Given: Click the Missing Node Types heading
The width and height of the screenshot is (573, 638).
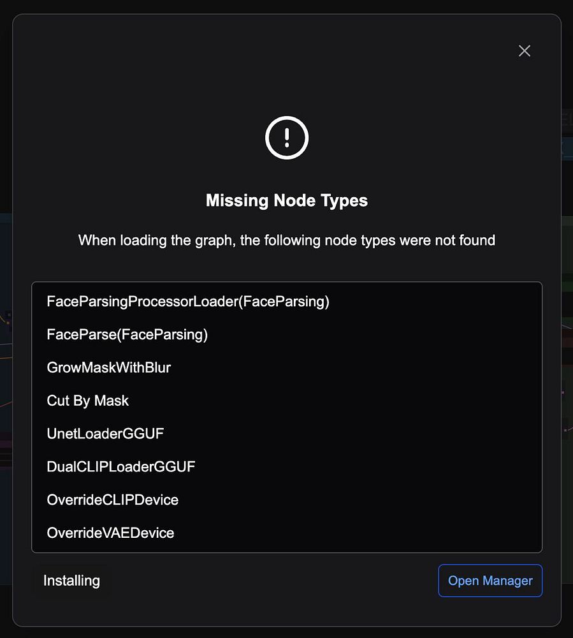Looking at the screenshot, I should 287,200.
